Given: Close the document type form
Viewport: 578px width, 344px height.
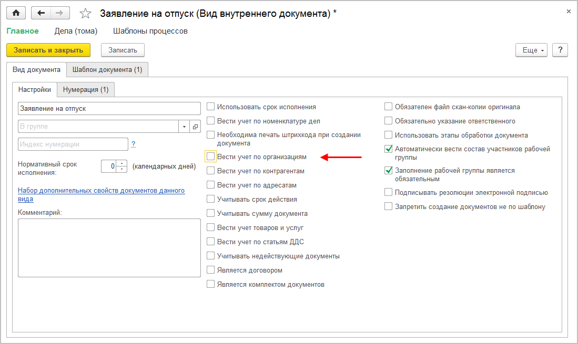Looking at the screenshot, I should (x=568, y=11).
